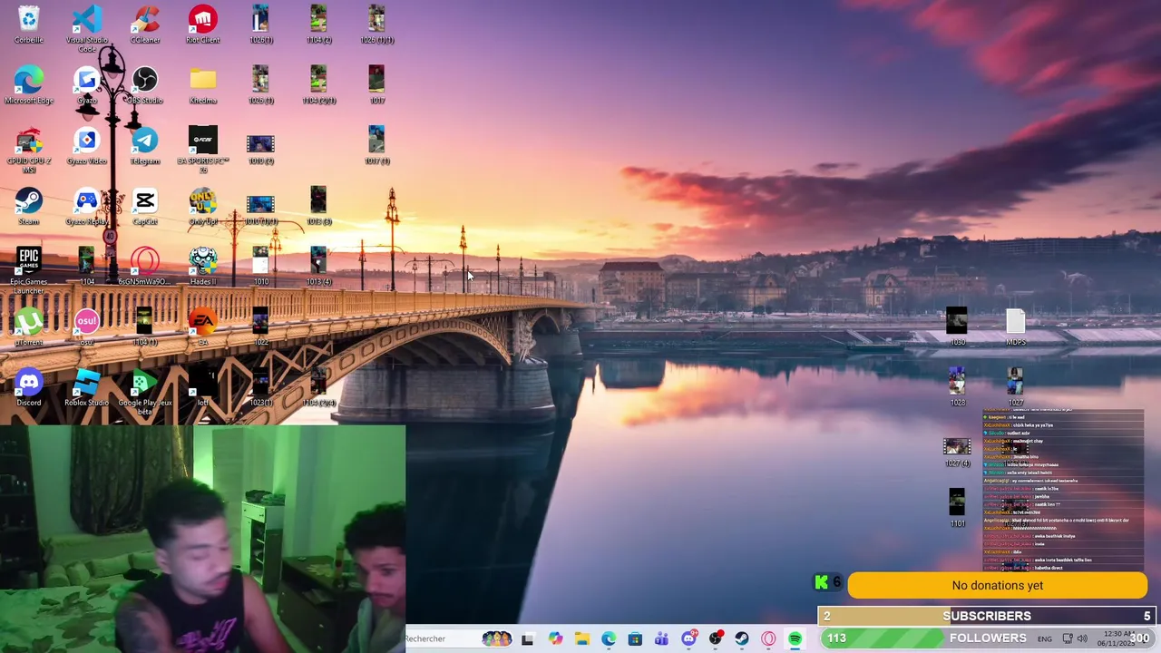The height and width of the screenshot is (653, 1161).
Task: Select EA SPORTS FC 26 shortcut
Action: click(203, 150)
